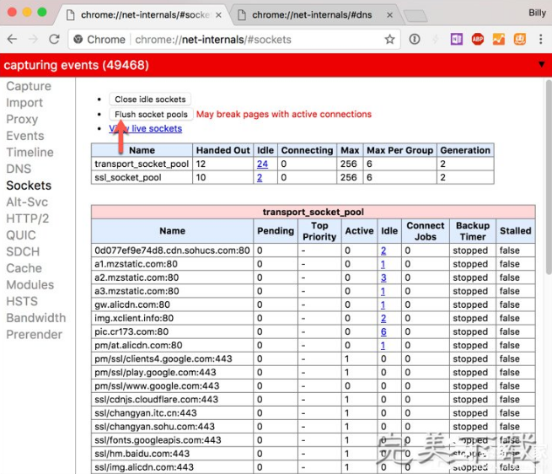The height and width of the screenshot is (474, 552).
Task: Click idle count 24 for transport_socket_pool
Action: click(x=263, y=164)
